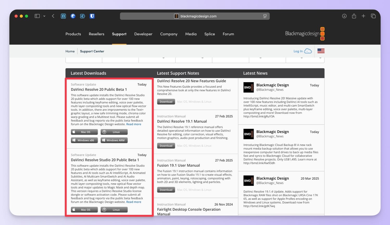
Task: Open the Developer nav item
Action: click(143, 34)
